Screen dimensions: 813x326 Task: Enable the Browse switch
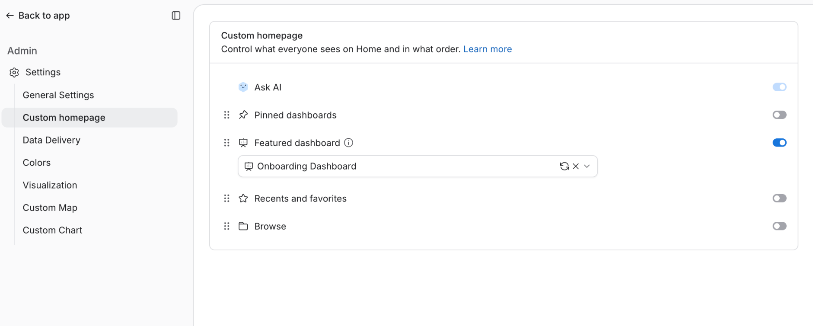[x=779, y=226]
